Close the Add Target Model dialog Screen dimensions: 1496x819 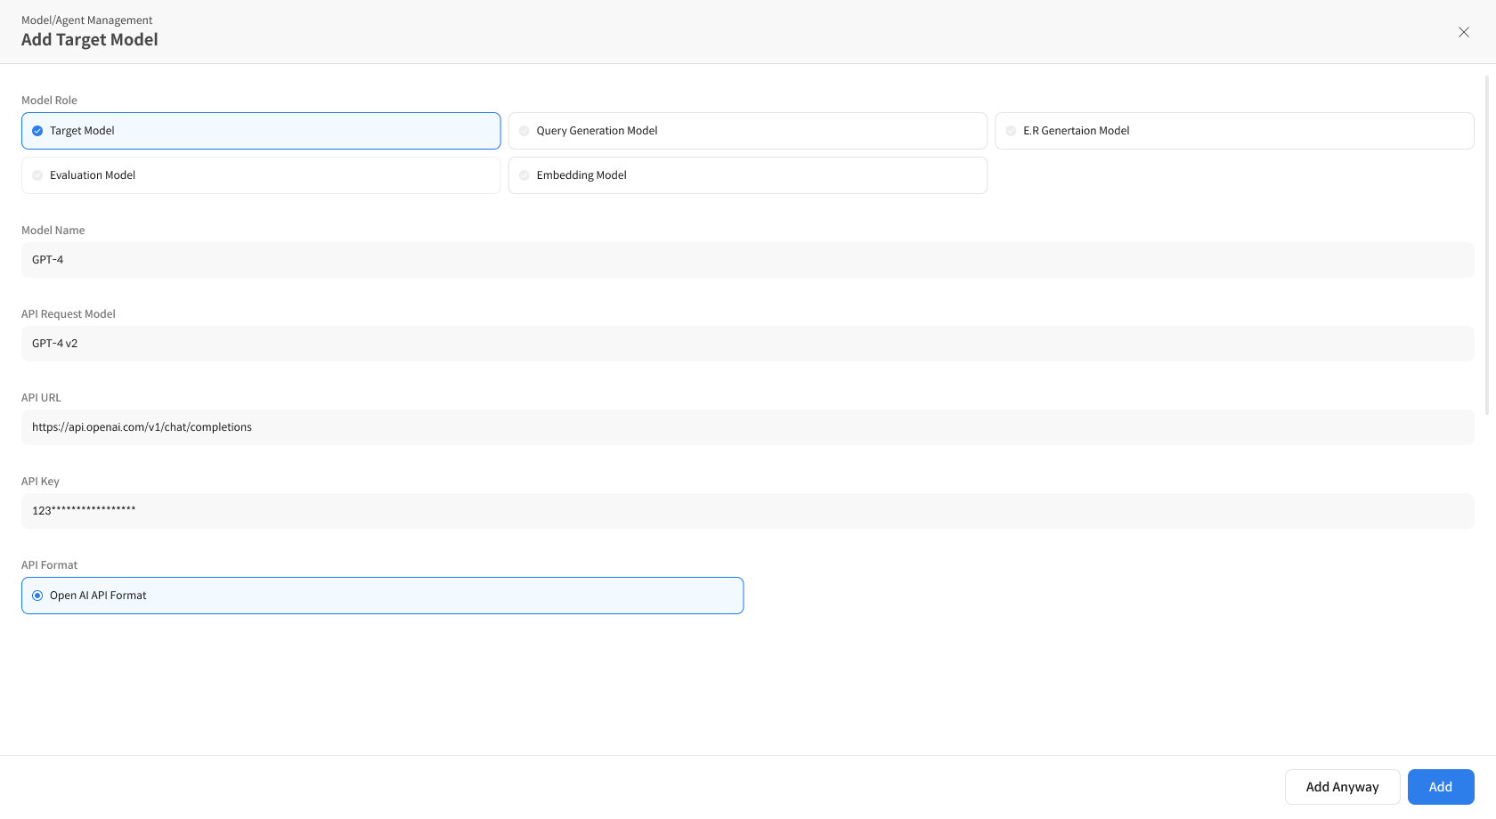(1463, 32)
